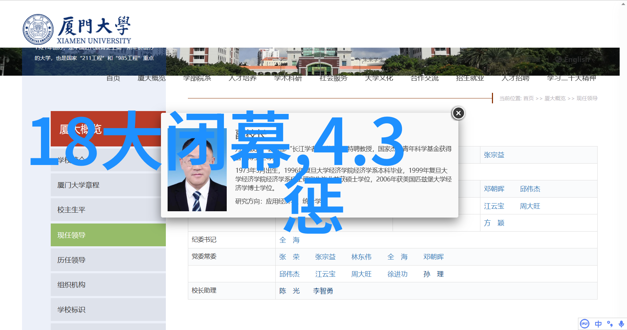The width and height of the screenshot is (627, 330).
Task: Open 首页 in the navigation bar
Action: pyautogui.click(x=113, y=78)
